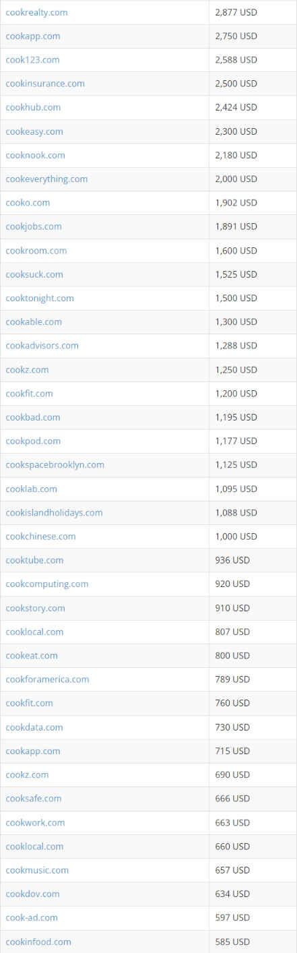This screenshot has height=953, width=297.
Task: Visit the cookislandholidays.com link
Action: [x=54, y=513]
